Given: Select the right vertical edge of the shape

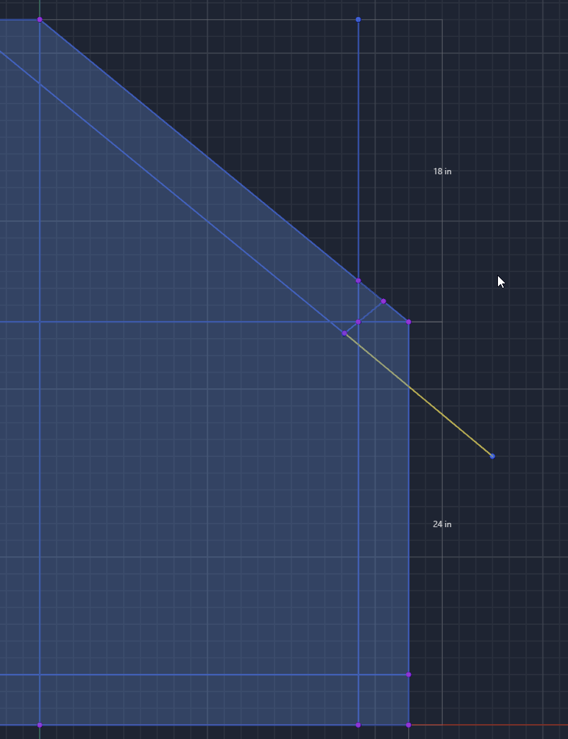Looking at the screenshot, I should click(409, 496).
